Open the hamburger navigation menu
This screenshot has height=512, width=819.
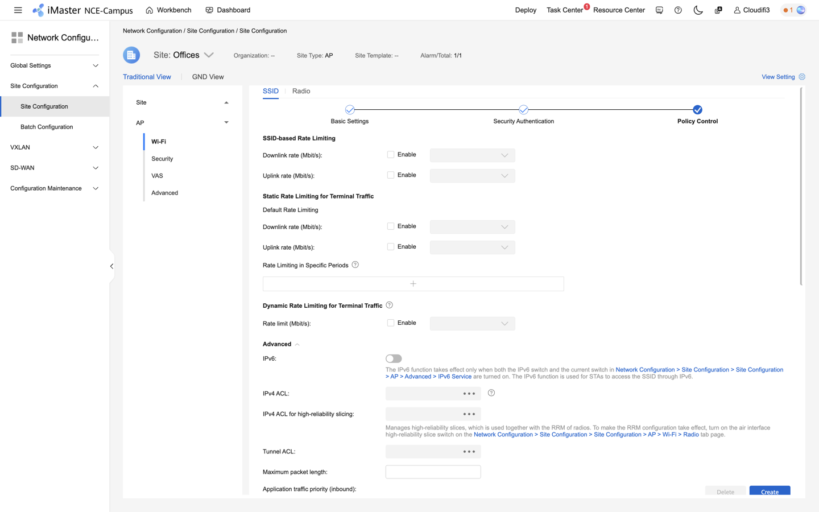tap(18, 10)
